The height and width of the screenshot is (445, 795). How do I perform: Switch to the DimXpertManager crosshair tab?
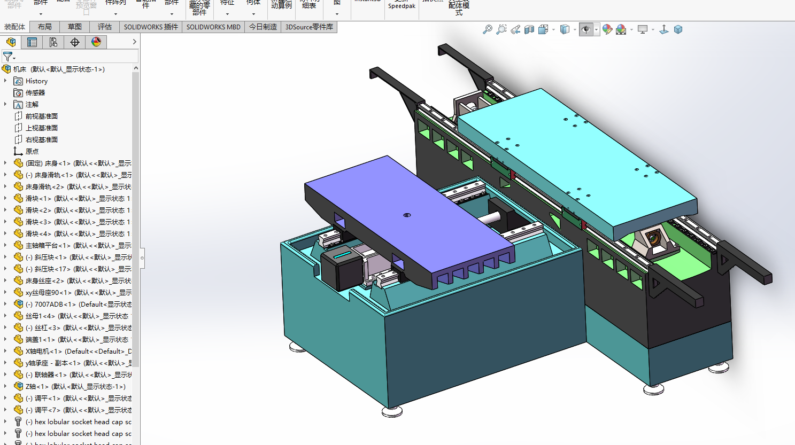[x=75, y=42]
